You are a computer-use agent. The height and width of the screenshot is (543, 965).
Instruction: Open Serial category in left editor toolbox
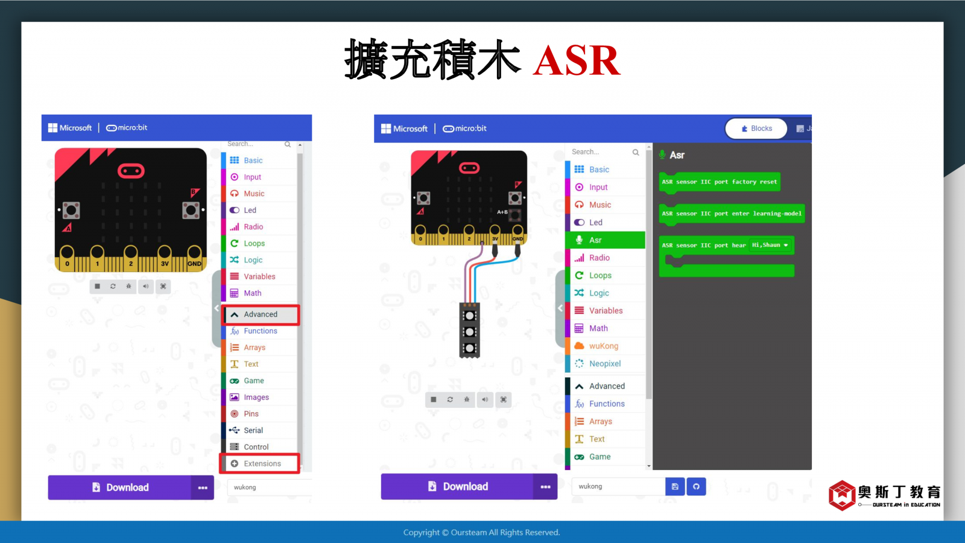259,431
